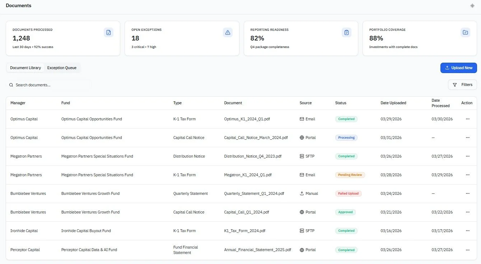This screenshot has height=264, width=481.
Task: Open action menu for Quarterly_Statement_Q1_2024.pdf
Action: click(467, 193)
